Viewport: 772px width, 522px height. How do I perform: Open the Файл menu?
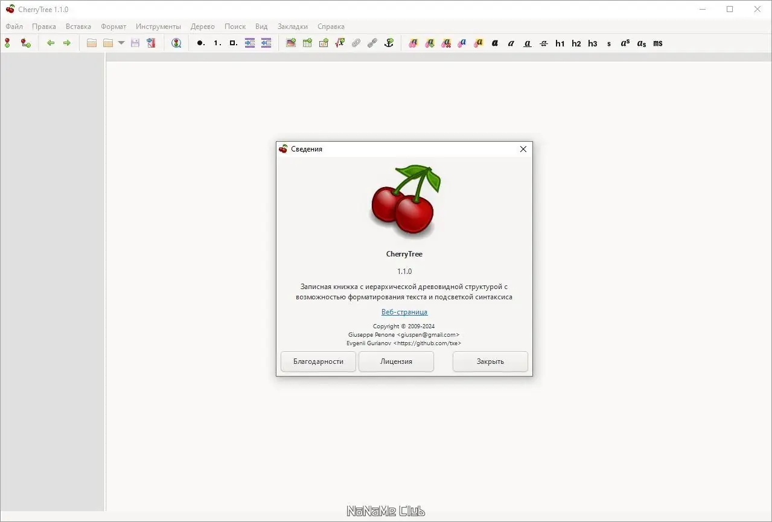[14, 27]
